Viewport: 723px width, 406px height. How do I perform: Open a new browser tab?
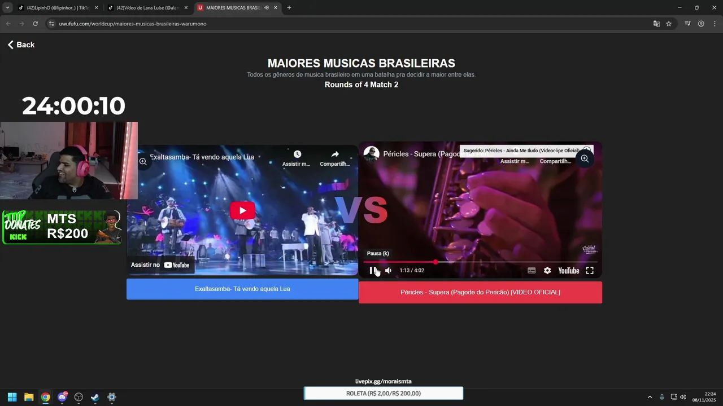coord(289,8)
